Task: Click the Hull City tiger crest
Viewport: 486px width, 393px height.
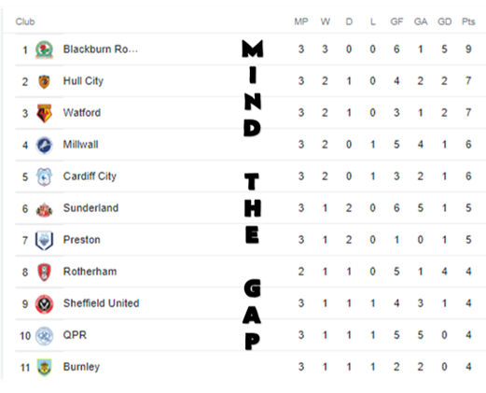Action: (x=44, y=81)
